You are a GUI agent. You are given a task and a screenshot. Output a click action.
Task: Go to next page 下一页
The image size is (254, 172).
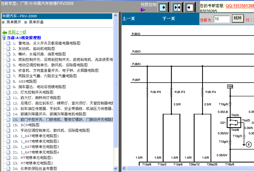click(x=168, y=18)
